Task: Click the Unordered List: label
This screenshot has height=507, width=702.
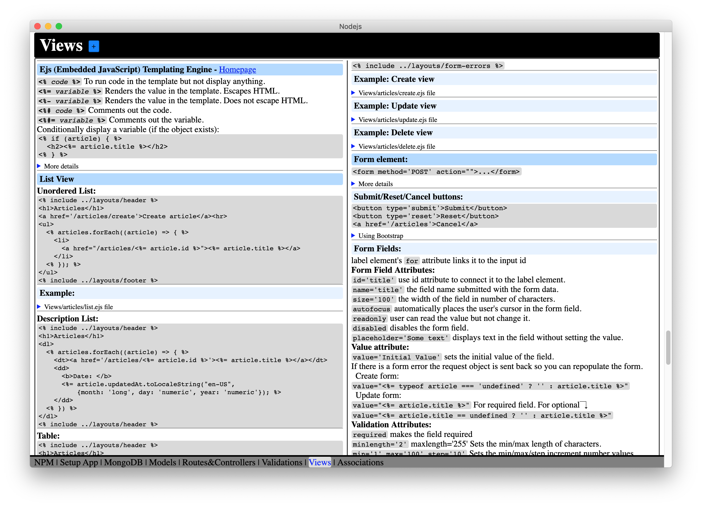Action: click(x=66, y=191)
